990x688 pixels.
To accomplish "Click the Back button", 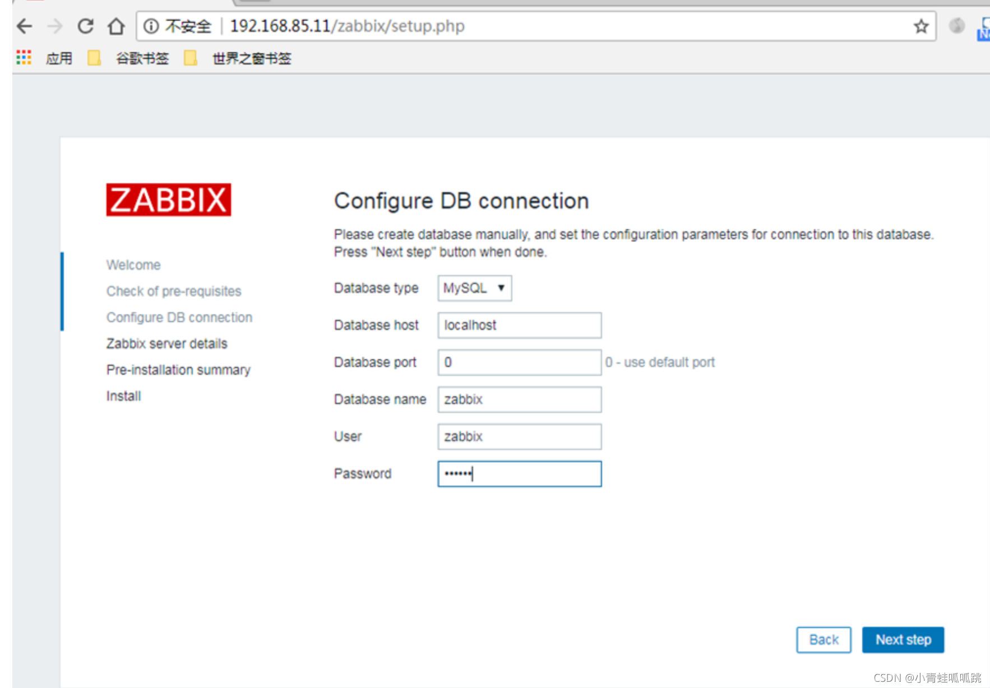I will point(824,640).
